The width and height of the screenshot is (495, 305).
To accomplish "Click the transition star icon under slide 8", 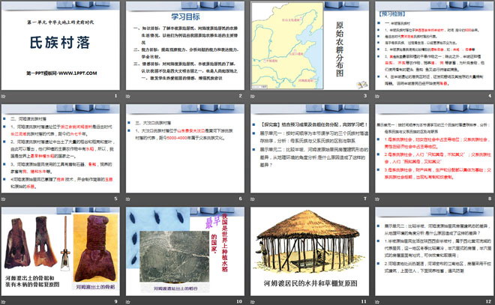I will 377,199.
